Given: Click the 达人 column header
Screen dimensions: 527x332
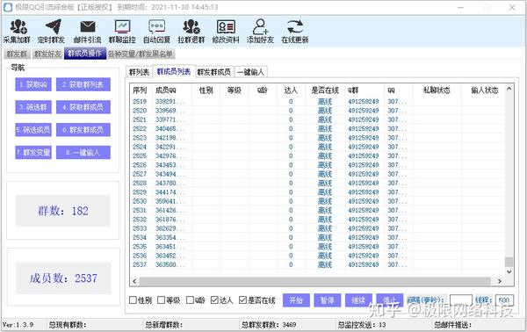Looking at the screenshot, I should tap(291, 90).
